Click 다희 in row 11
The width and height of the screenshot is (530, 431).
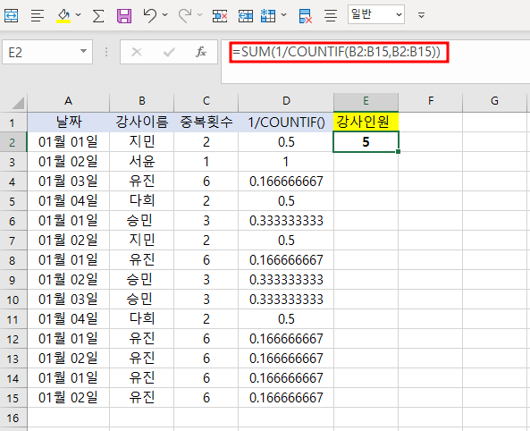tap(141, 318)
